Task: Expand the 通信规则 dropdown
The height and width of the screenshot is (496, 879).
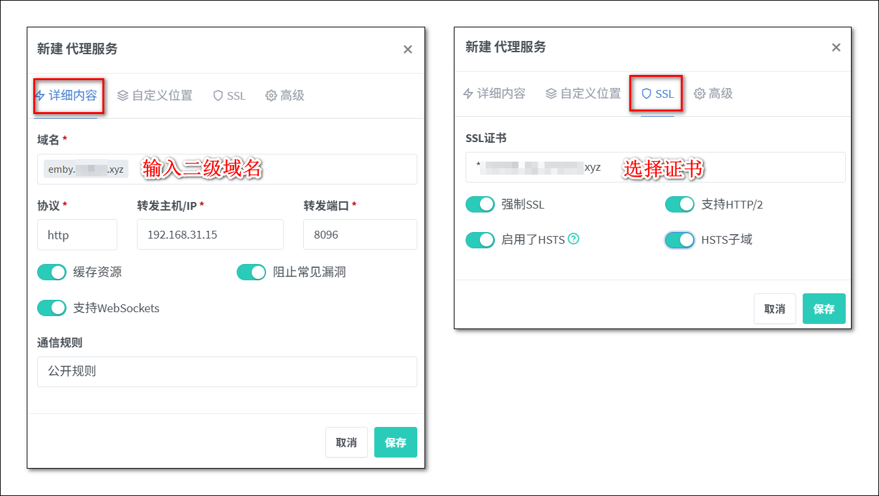Action: point(226,372)
